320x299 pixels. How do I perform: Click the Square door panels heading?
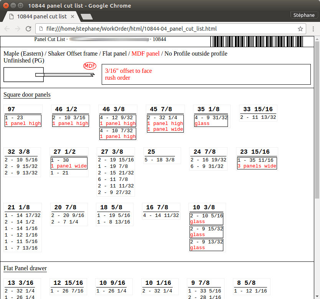point(27,95)
